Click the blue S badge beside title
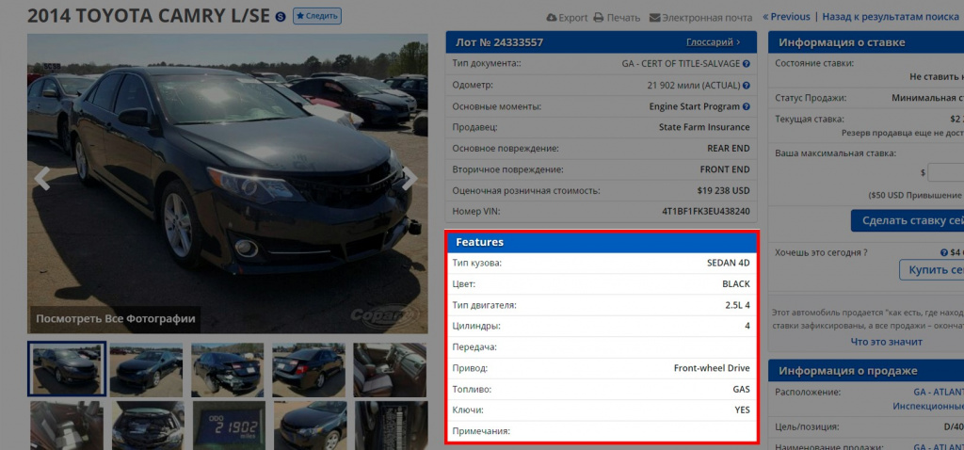964x450 pixels. tap(281, 17)
